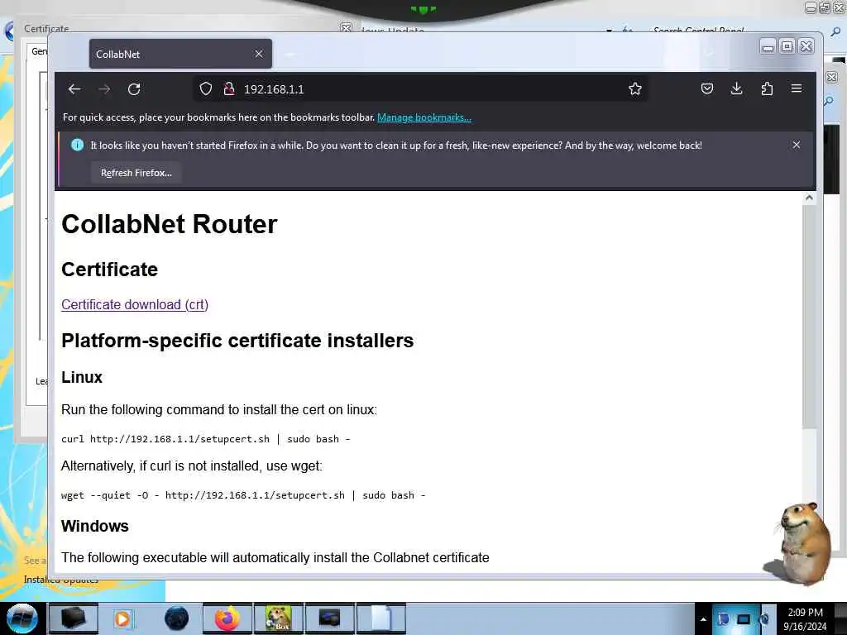Click the curl setupcert.sh command text

coord(206,439)
